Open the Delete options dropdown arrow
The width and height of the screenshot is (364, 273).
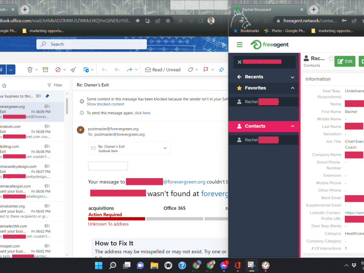[x=36, y=70]
